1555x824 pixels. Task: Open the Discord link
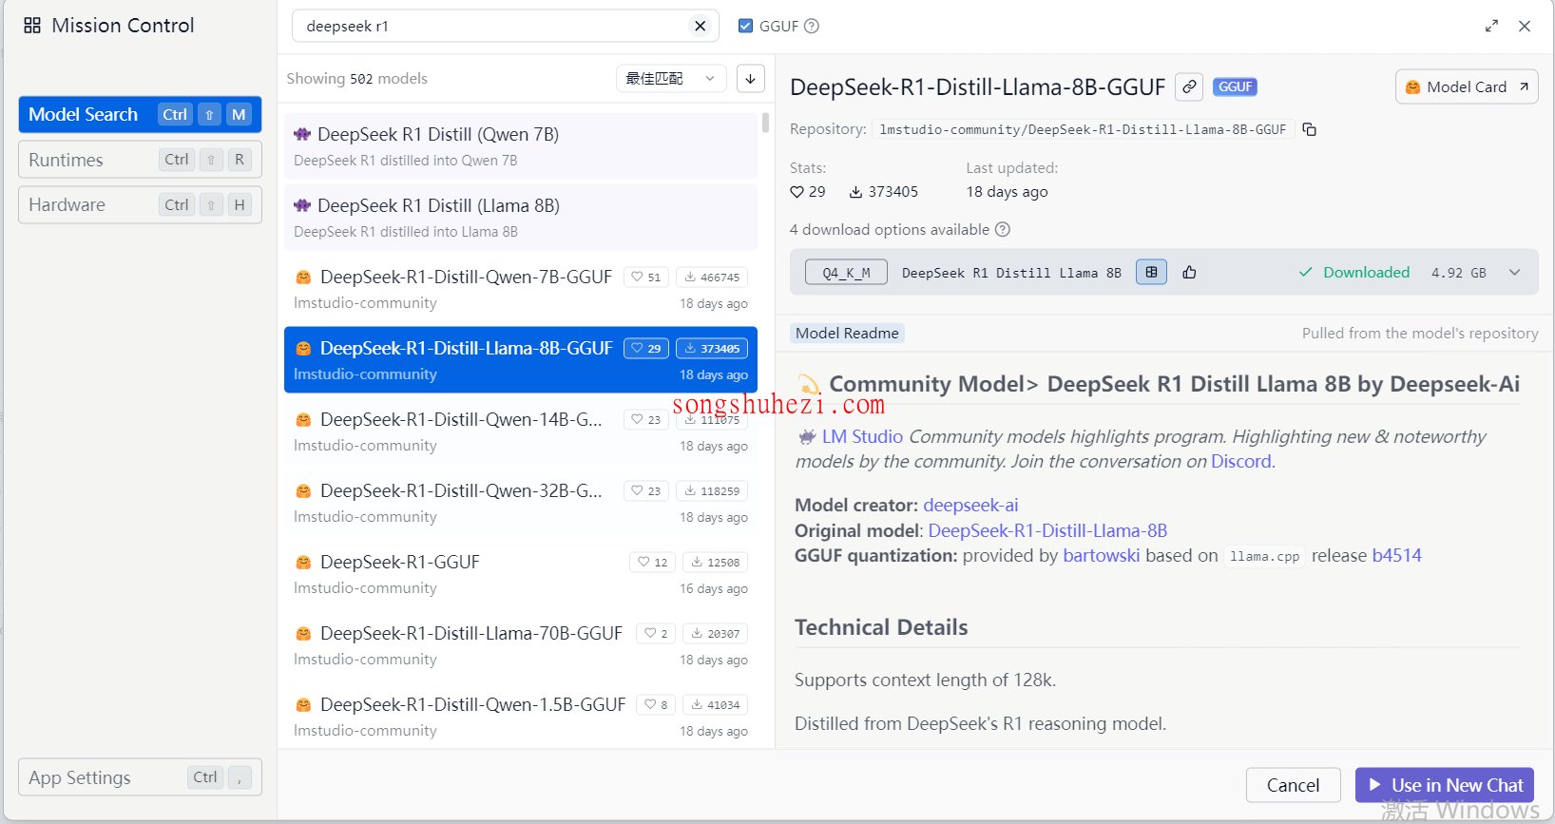(1240, 461)
